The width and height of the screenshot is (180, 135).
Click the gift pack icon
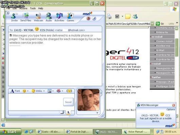[x=58, y=91]
